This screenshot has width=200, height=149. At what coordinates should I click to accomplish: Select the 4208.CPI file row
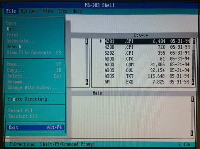[147, 47]
